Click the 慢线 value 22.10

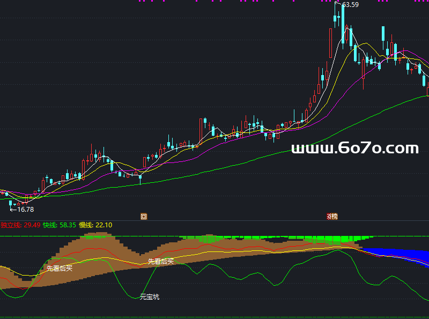[x=103, y=225]
